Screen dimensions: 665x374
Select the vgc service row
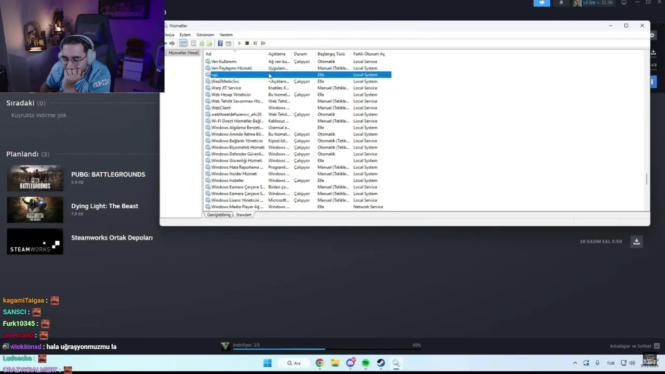298,75
